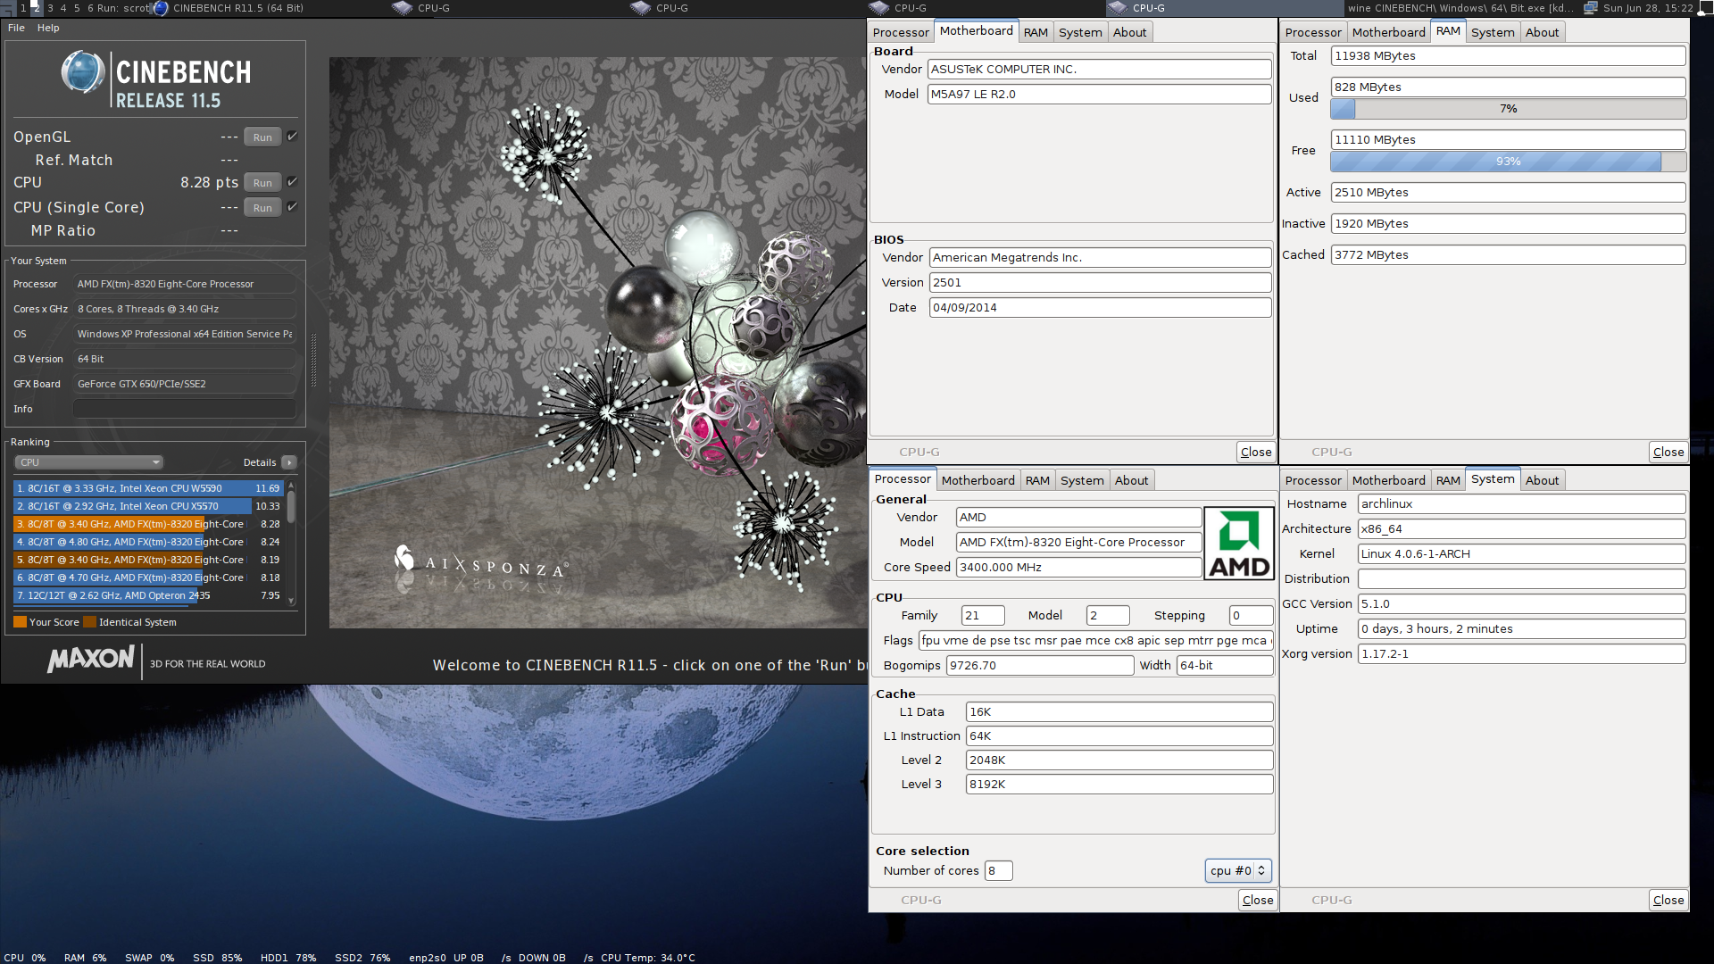The image size is (1714, 964).
Task: Run the OpenGL benchmark
Action: (262, 137)
